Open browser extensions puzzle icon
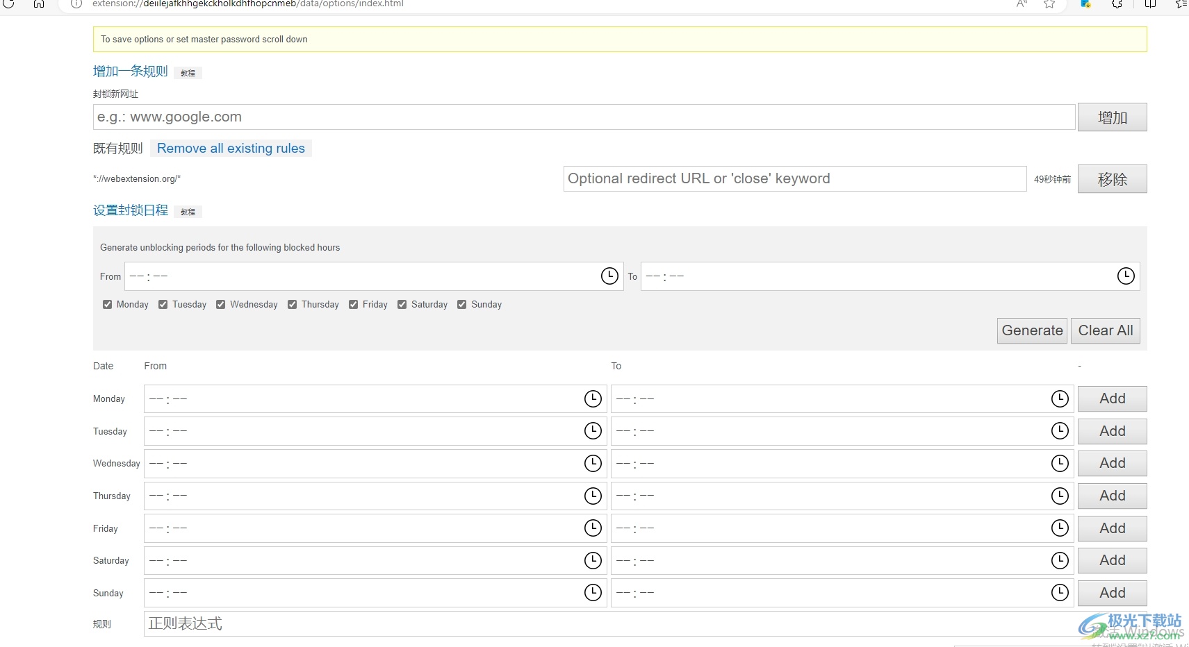The width and height of the screenshot is (1189, 647). (1117, 3)
